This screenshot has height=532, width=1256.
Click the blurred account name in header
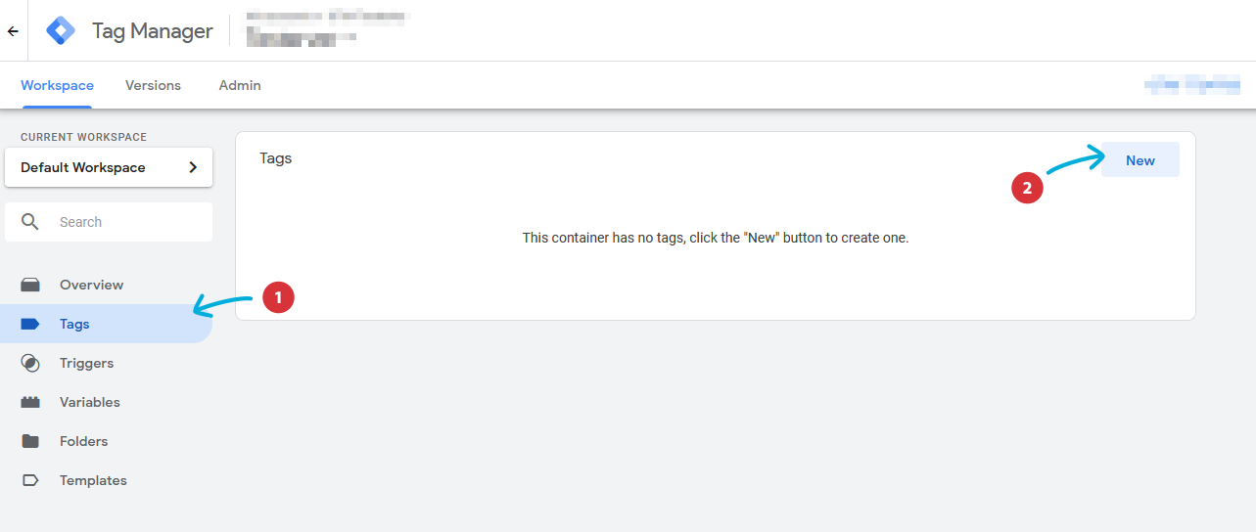tap(328, 27)
